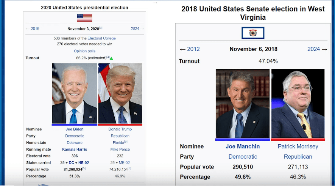Click the West Virginia state flag icon

coord(253,33)
